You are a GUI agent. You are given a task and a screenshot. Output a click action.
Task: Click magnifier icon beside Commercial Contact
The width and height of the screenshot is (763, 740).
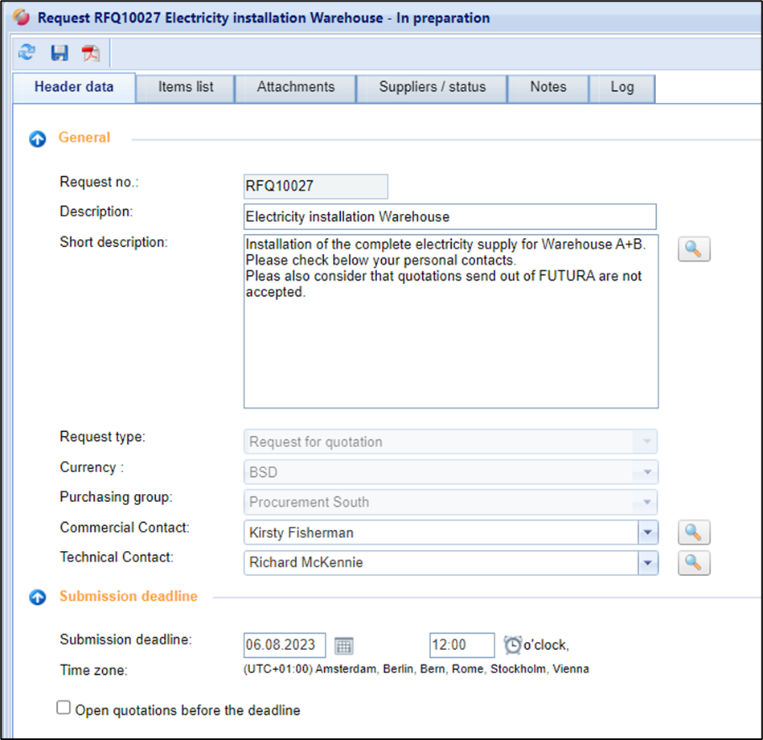click(694, 532)
